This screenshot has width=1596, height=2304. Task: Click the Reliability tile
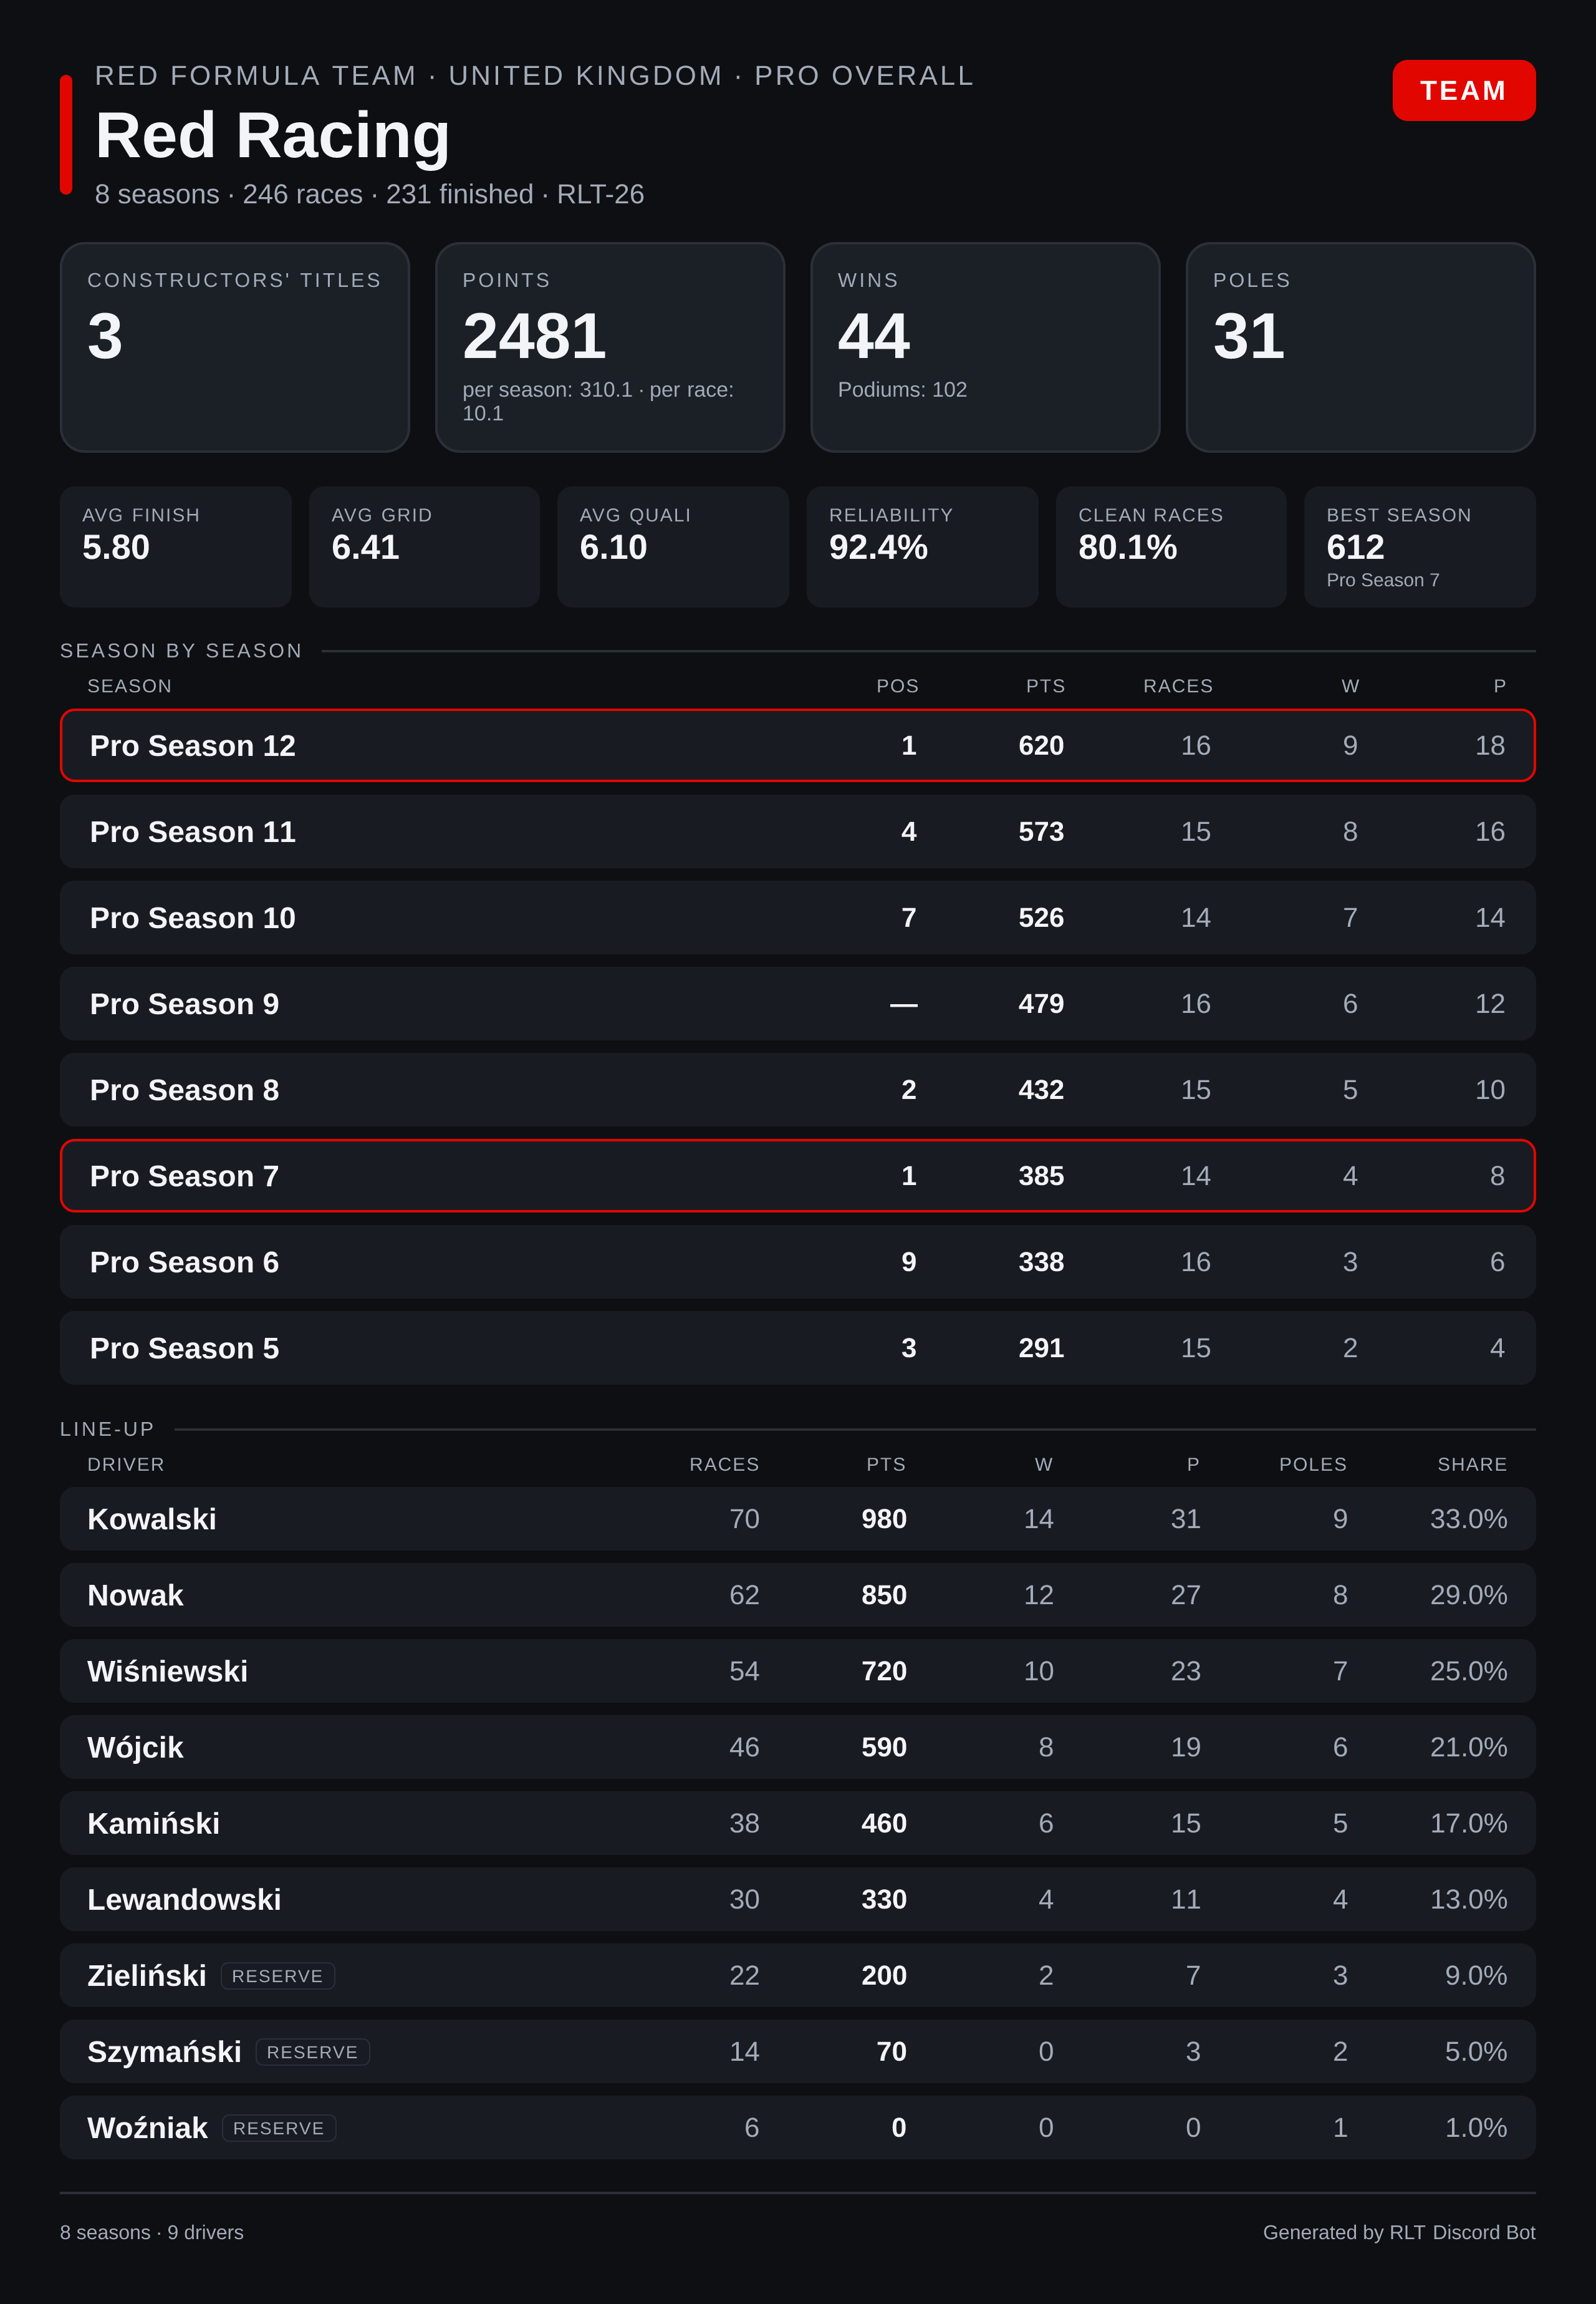click(x=922, y=547)
